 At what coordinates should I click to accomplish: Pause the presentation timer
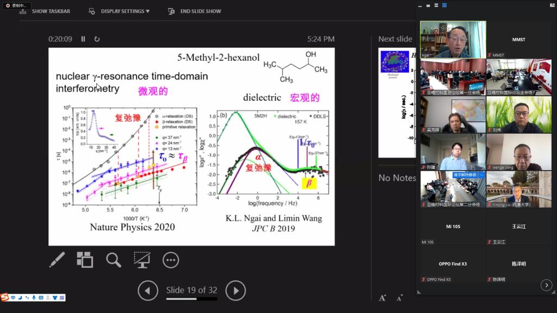point(83,39)
